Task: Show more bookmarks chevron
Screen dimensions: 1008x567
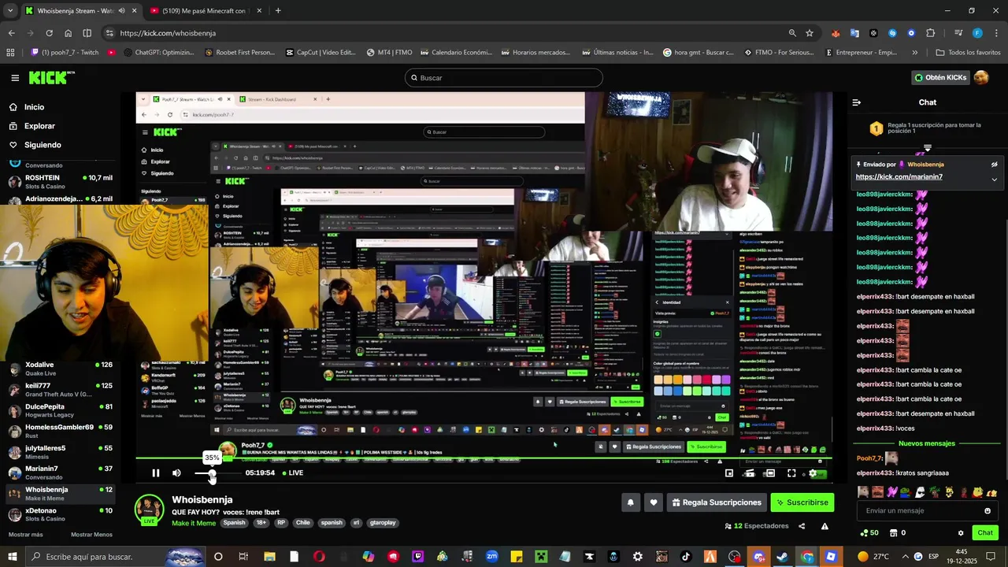Action: click(x=914, y=53)
